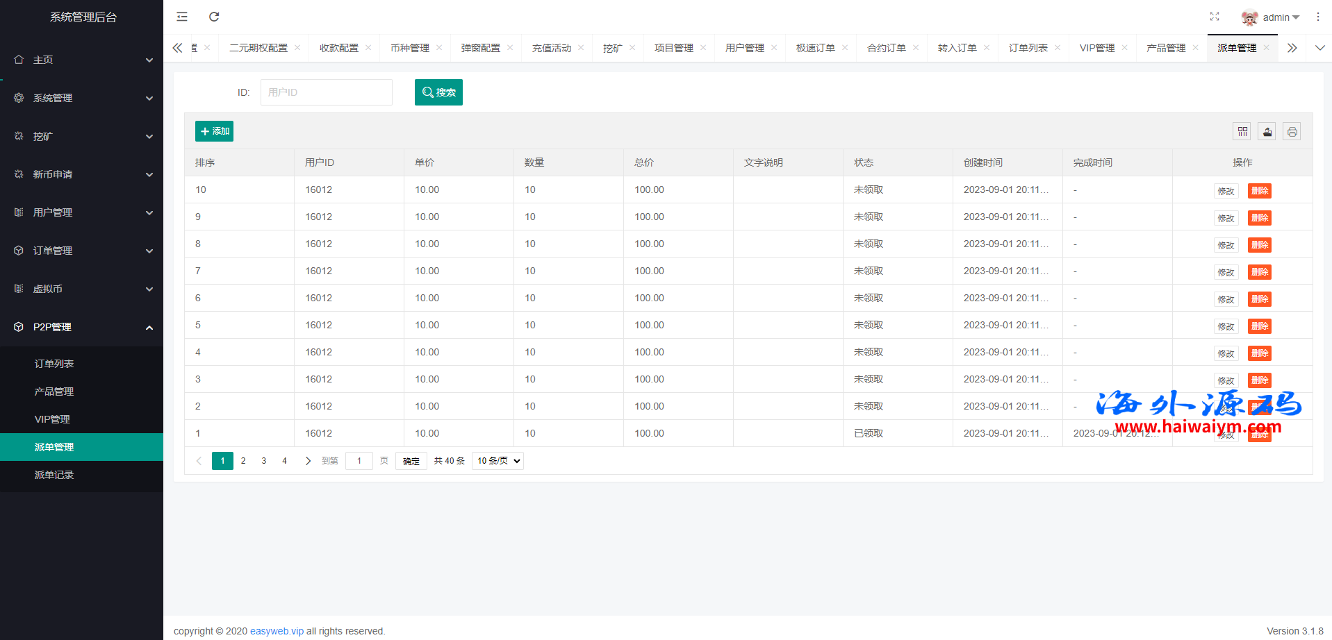The image size is (1332, 640).
Task: Switch to the 用户管理 tab
Action: tap(744, 48)
